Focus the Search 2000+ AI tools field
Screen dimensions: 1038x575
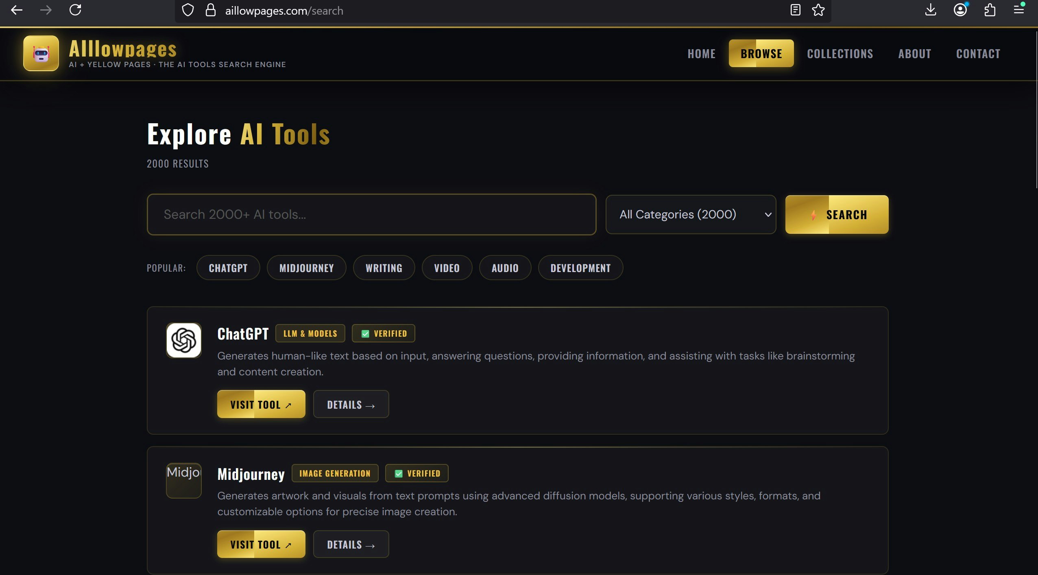[372, 214]
